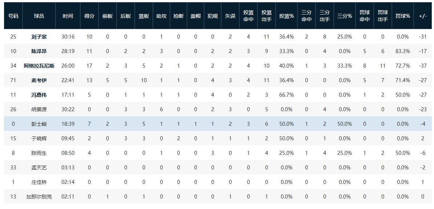Image resolution: width=434 pixels, height=209 pixels.
Task: Sort by 得分 column header
Action: [89, 16]
